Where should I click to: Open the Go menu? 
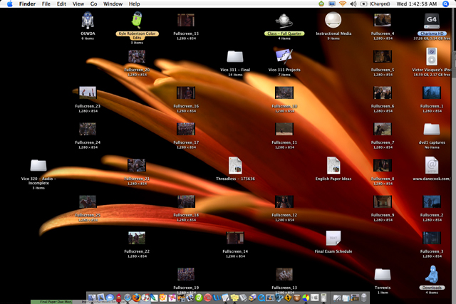[x=93, y=4]
